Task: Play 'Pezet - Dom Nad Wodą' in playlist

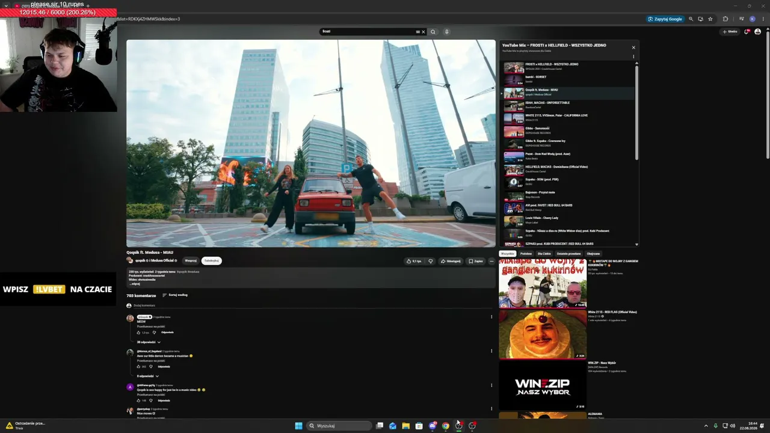Action: (x=568, y=156)
